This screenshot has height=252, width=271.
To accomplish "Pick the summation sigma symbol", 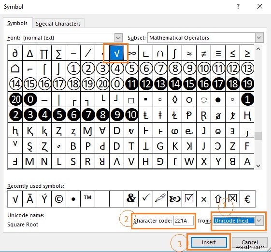I will pyautogui.click(x=58, y=53).
